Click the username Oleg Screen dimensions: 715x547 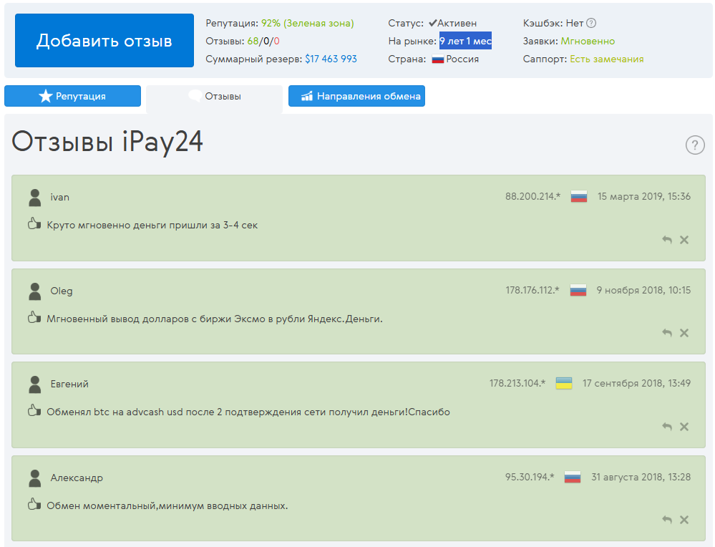click(61, 291)
